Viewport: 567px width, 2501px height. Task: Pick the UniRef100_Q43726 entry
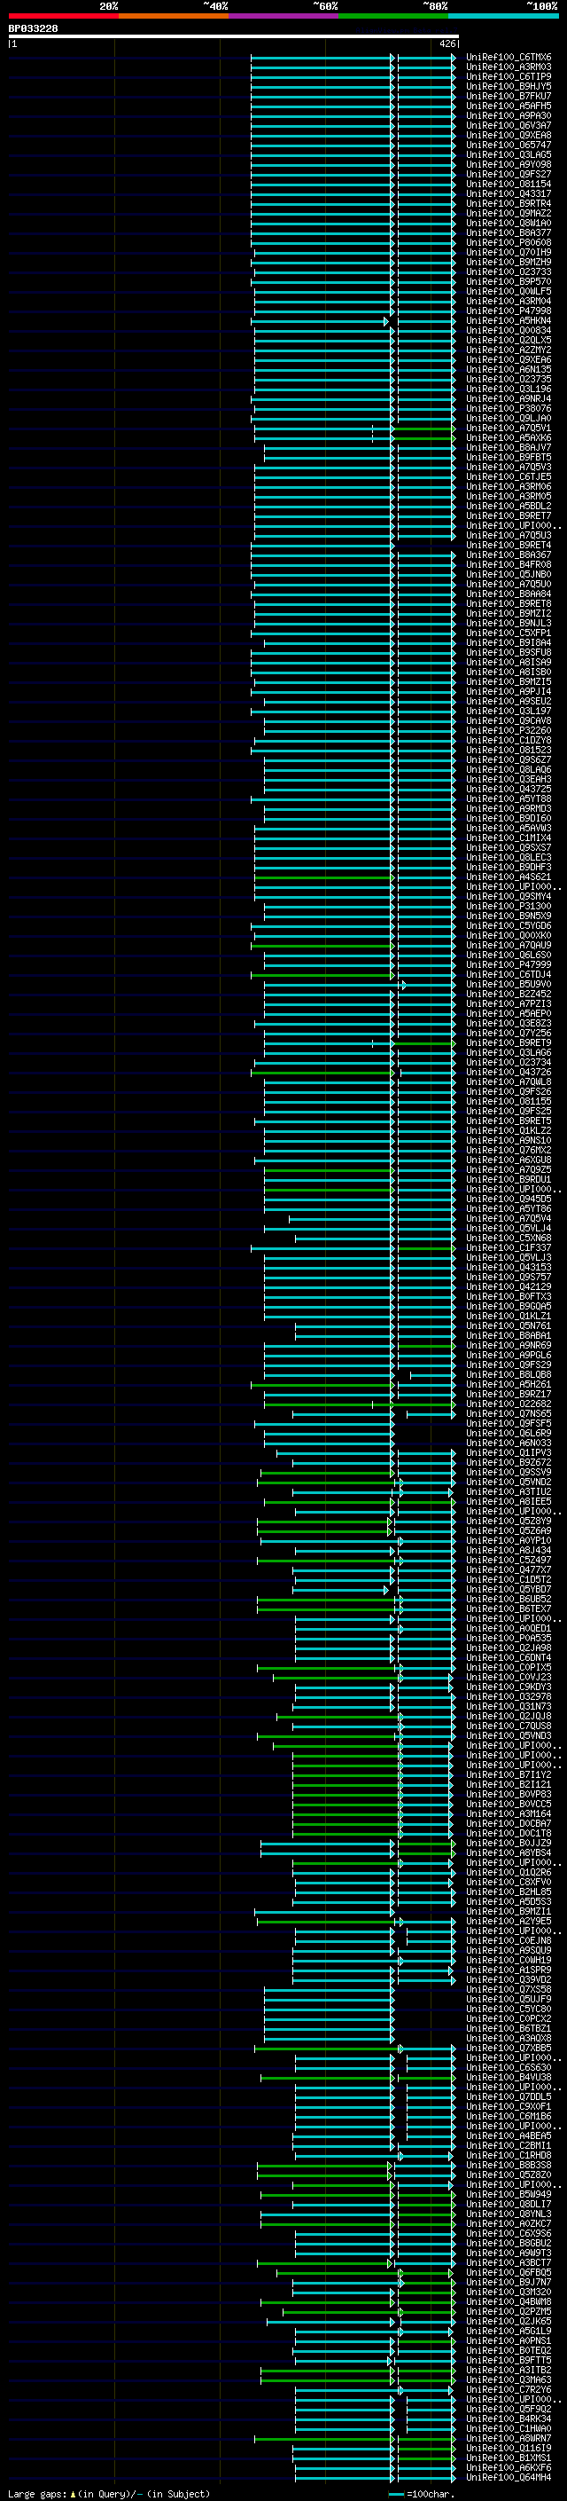coord(508,1073)
